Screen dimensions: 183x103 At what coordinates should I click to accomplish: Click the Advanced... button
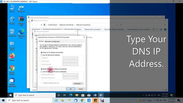pos(78,84)
